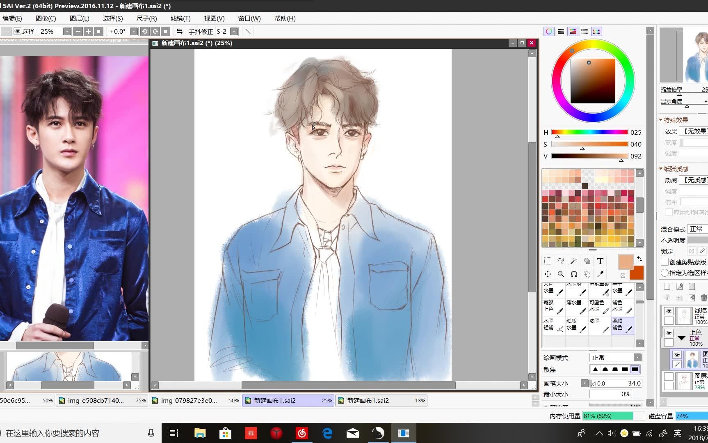Open the 手抖修正 S-2 dropdown

click(234, 31)
